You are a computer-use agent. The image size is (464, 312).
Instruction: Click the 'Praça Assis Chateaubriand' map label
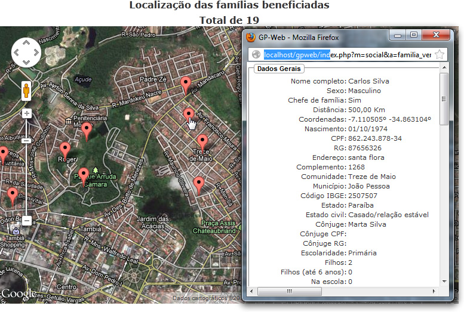[214, 227]
